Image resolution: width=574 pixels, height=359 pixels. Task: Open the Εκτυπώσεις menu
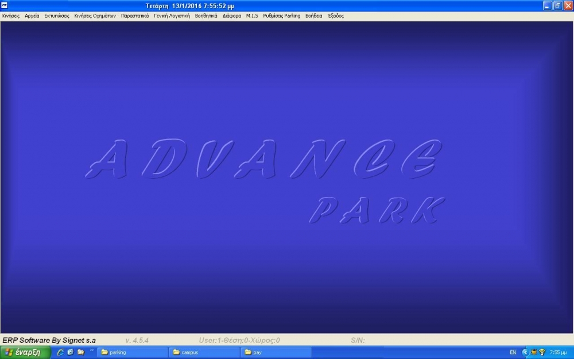(x=57, y=16)
